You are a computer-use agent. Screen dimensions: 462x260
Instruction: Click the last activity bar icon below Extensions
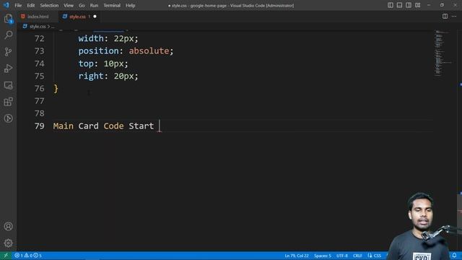point(8,118)
